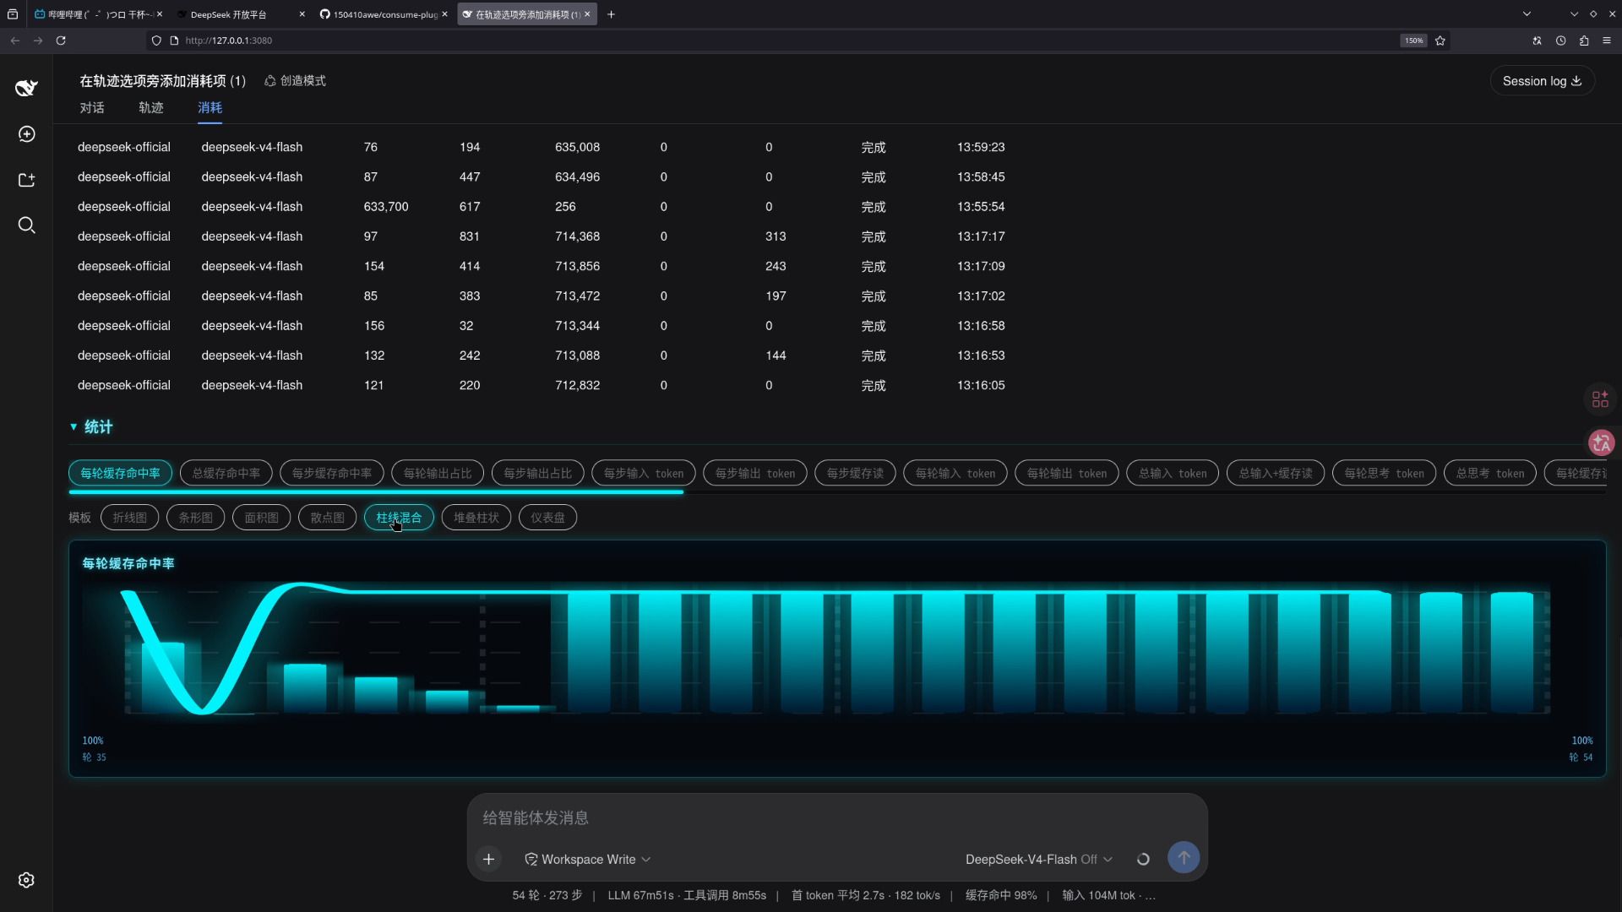The height and width of the screenshot is (912, 1622).
Task: Collapse the 统计 section triangle
Action: (x=73, y=427)
